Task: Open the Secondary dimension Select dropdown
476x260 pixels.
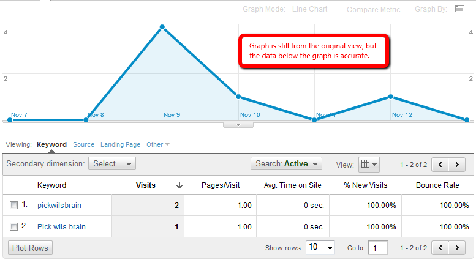Action: [112, 164]
